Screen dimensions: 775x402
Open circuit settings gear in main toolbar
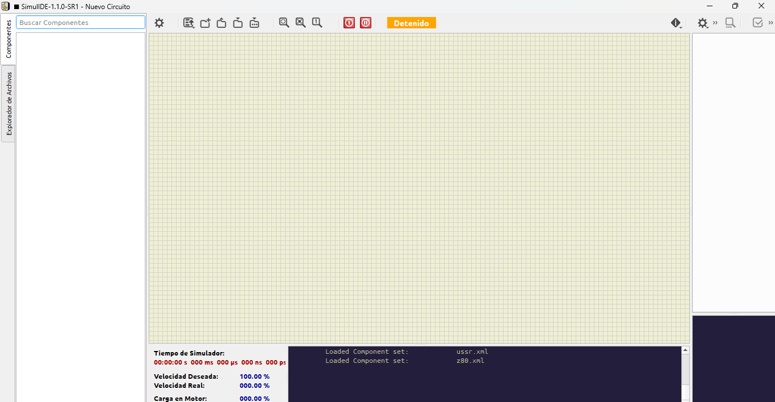tap(159, 23)
